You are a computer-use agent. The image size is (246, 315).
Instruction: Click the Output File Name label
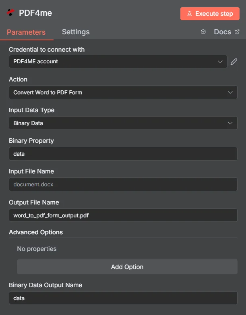(34, 202)
